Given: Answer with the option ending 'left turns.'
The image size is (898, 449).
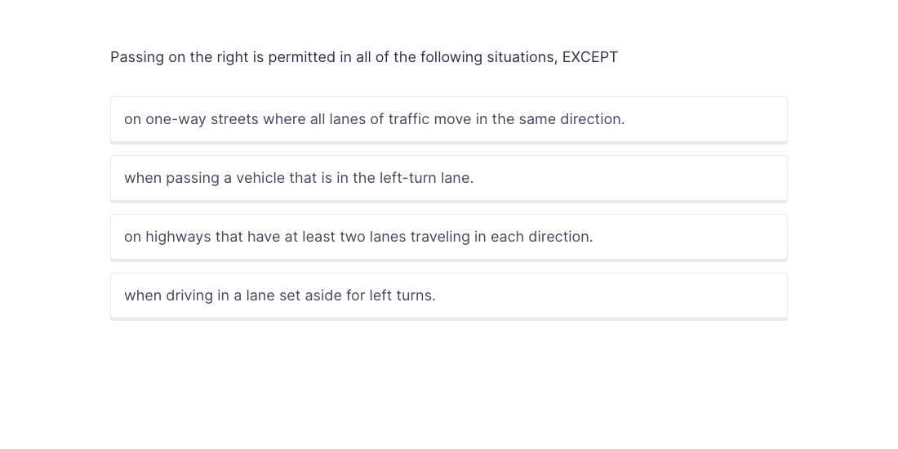Looking at the screenshot, I should [x=280, y=296].
